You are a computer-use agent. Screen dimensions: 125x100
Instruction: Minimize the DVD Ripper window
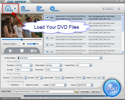(117, 1)
